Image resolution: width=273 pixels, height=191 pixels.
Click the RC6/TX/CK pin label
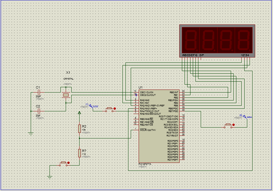(x=172, y=133)
